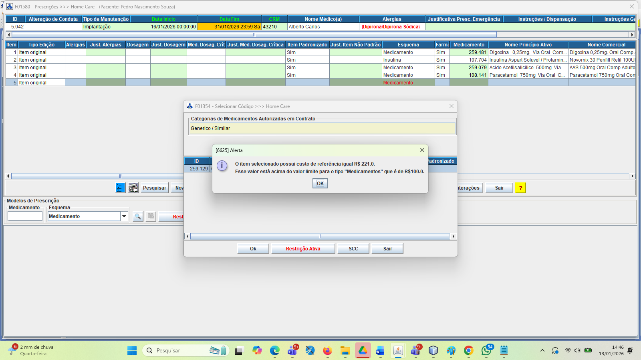Screen dimensions: 641x360
Task: Expand the Esquema dropdown arrow
Action: click(x=124, y=216)
